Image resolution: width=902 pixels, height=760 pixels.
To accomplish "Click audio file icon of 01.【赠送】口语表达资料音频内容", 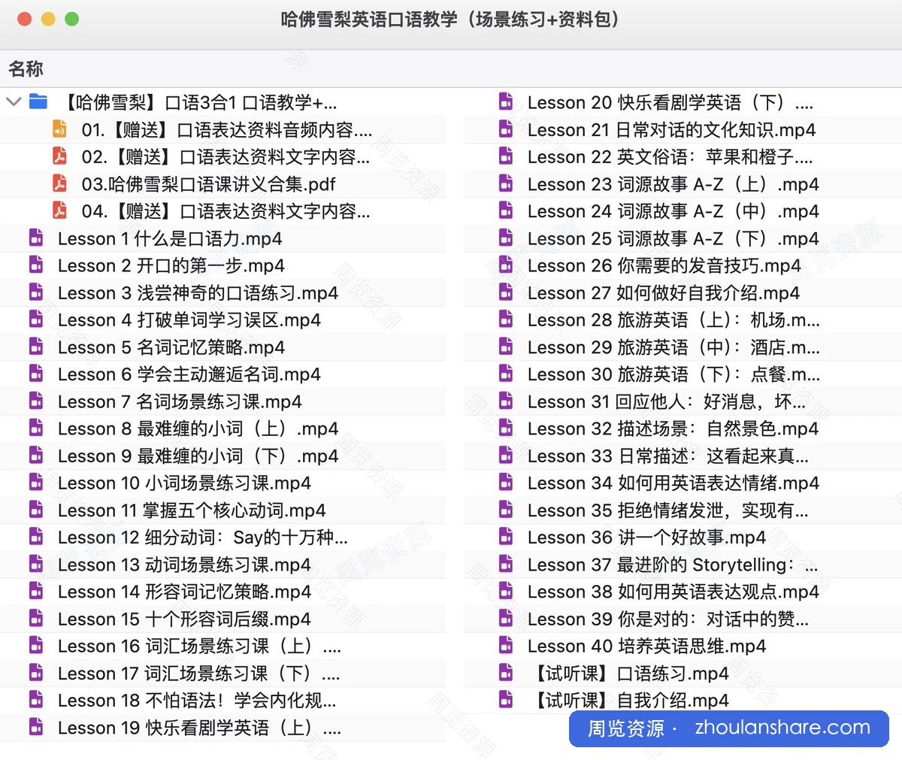I will click(x=59, y=129).
